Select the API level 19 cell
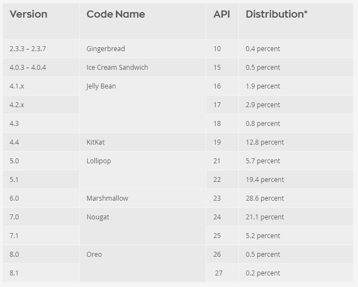 coord(222,142)
